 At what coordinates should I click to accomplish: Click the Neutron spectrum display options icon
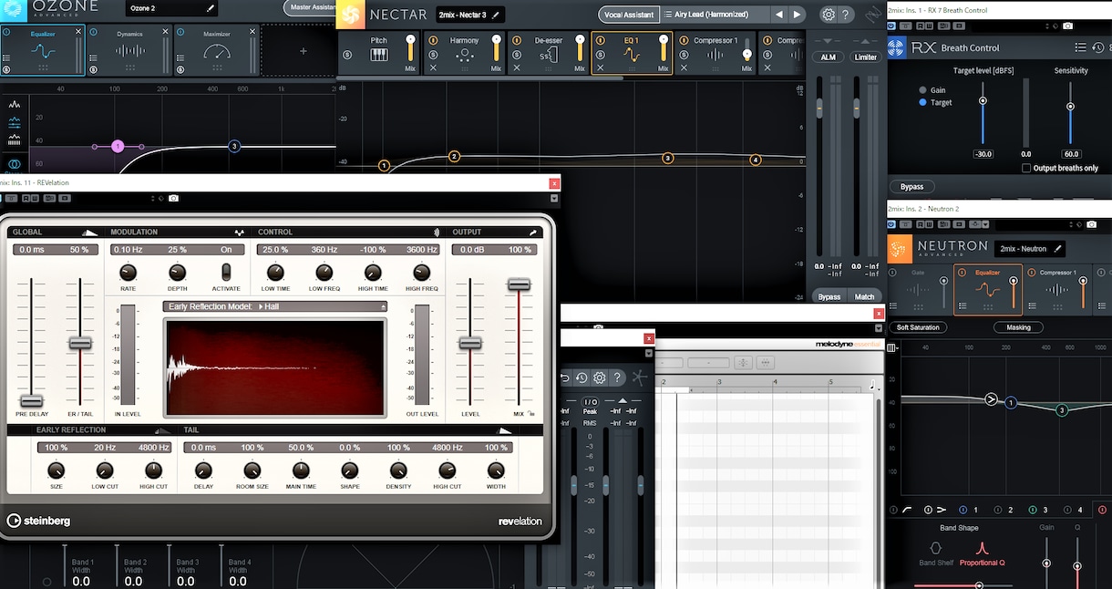click(891, 347)
